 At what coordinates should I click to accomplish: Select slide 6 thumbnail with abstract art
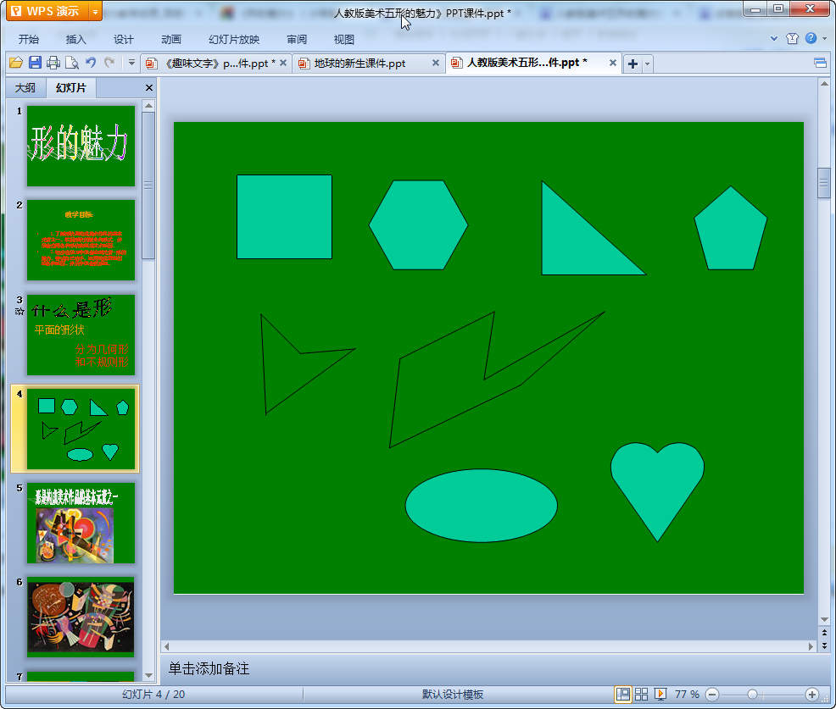pos(81,617)
